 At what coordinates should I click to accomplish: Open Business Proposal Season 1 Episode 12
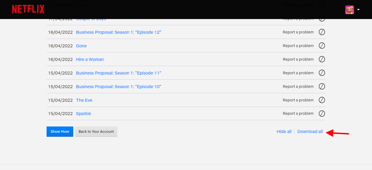118,32
